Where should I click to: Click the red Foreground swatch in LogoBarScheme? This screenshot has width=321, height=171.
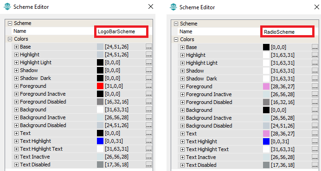[100, 86]
